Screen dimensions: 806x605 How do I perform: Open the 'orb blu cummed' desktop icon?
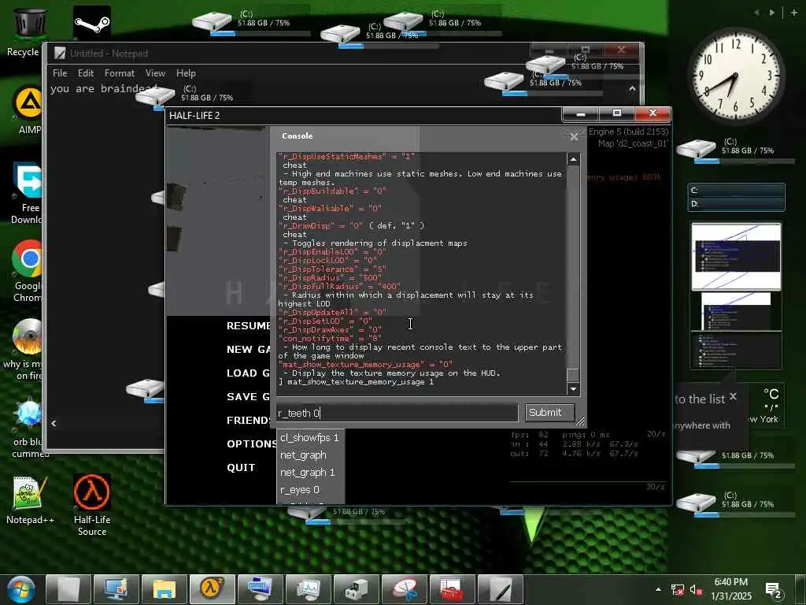click(28, 428)
